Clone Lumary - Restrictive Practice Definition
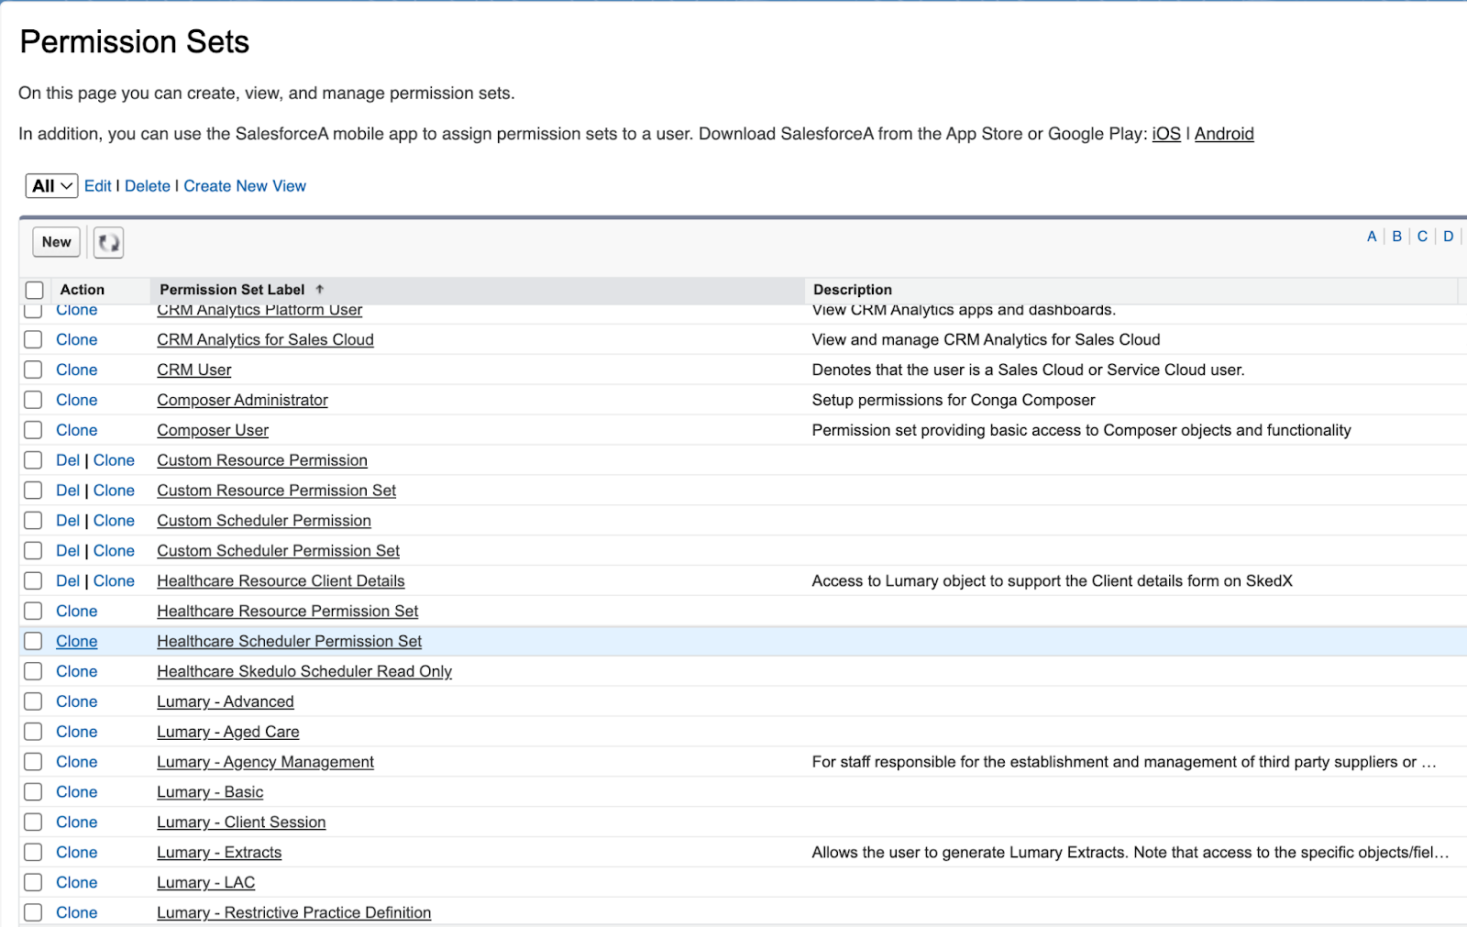Viewport: 1467px width, 927px height. [77, 912]
